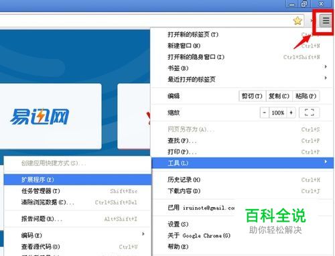Screen dimensions: 335x256
Task: Select highlighted 扩展程序 (E) in submenu
Action: (78, 180)
